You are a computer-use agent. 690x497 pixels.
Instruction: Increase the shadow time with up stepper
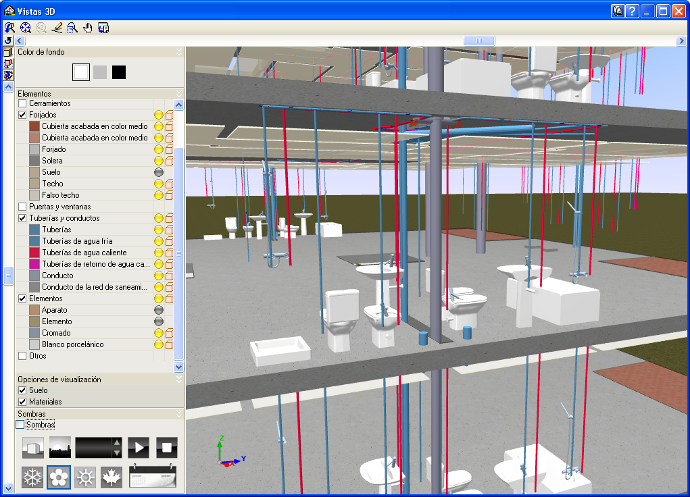pos(117,442)
